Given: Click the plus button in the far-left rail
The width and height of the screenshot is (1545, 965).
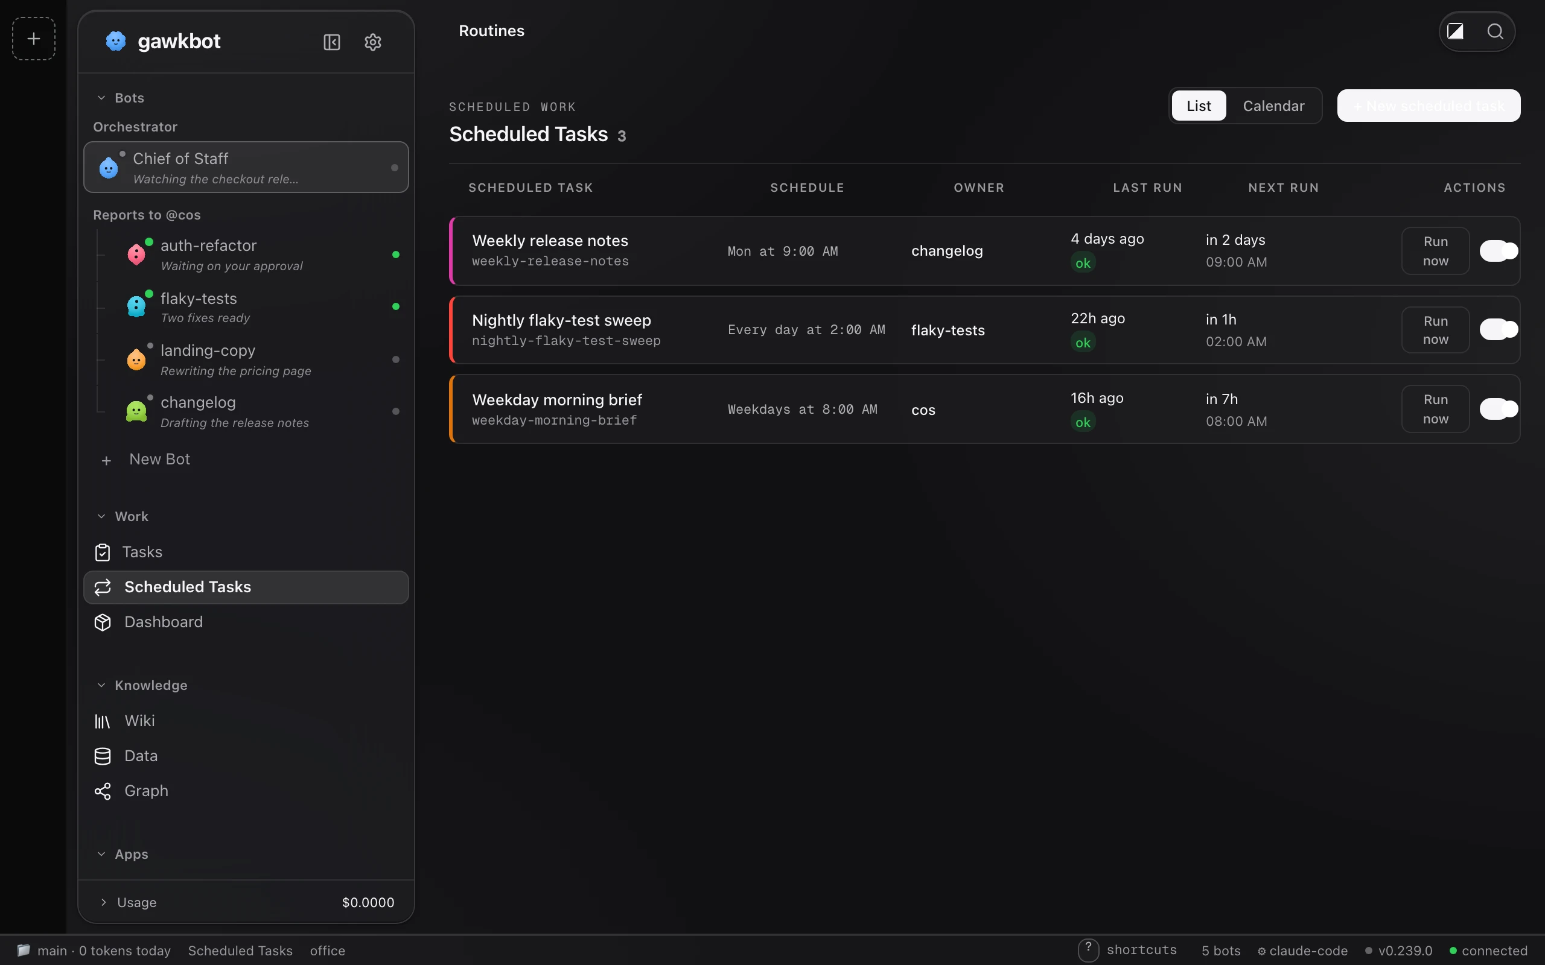Looking at the screenshot, I should pyautogui.click(x=34, y=39).
